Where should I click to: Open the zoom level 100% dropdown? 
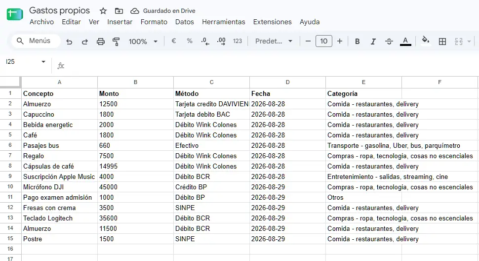[x=143, y=41]
